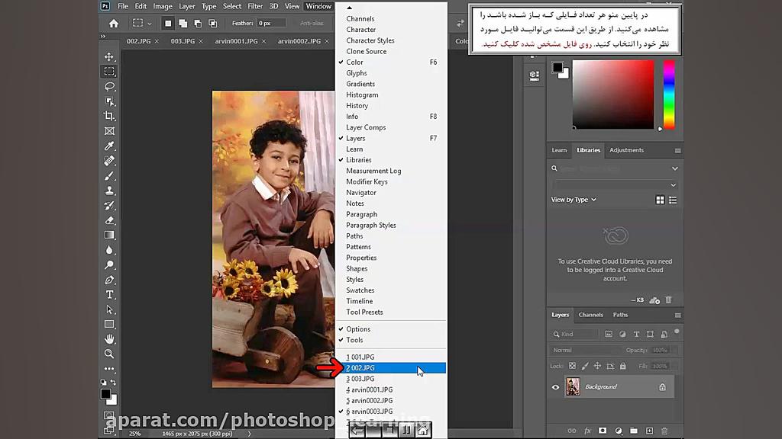Select the Move tool
782x439 pixels.
point(109,56)
